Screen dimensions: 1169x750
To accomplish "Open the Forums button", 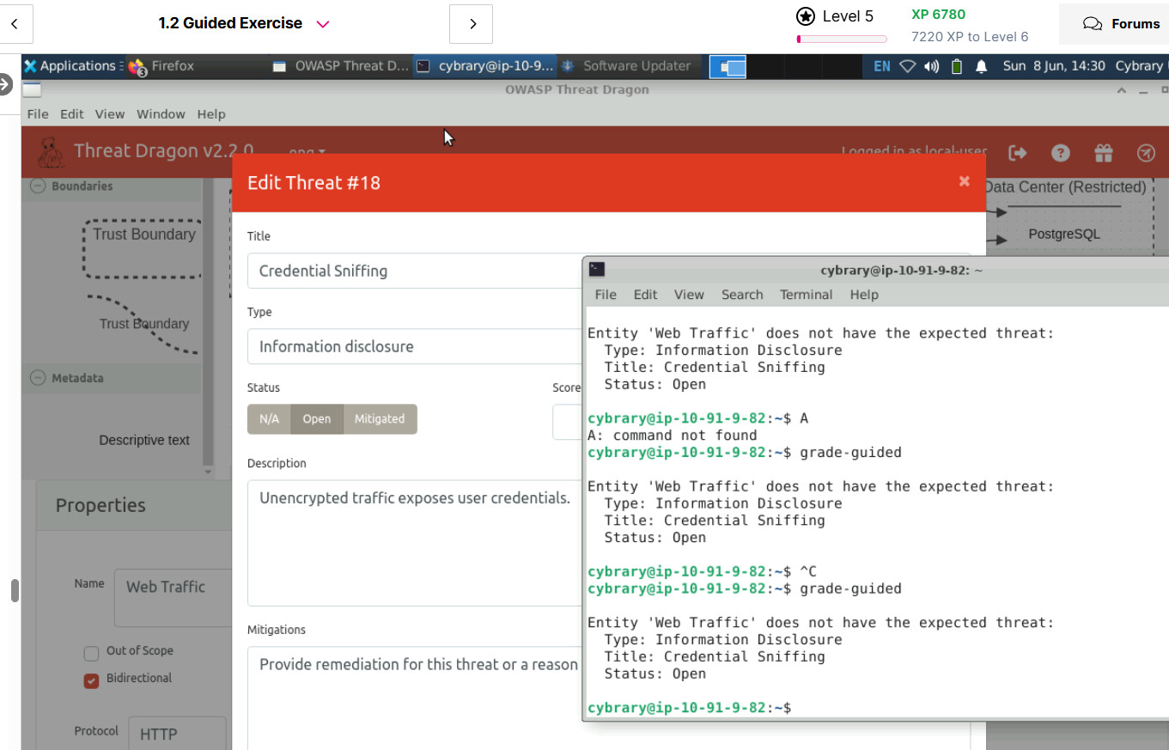I will 1121,24.
